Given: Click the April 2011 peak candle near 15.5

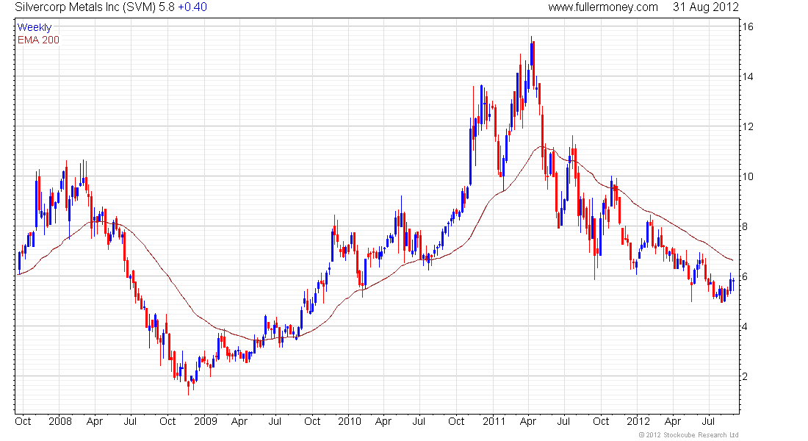Looking at the screenshot, I should coord(531,54).
